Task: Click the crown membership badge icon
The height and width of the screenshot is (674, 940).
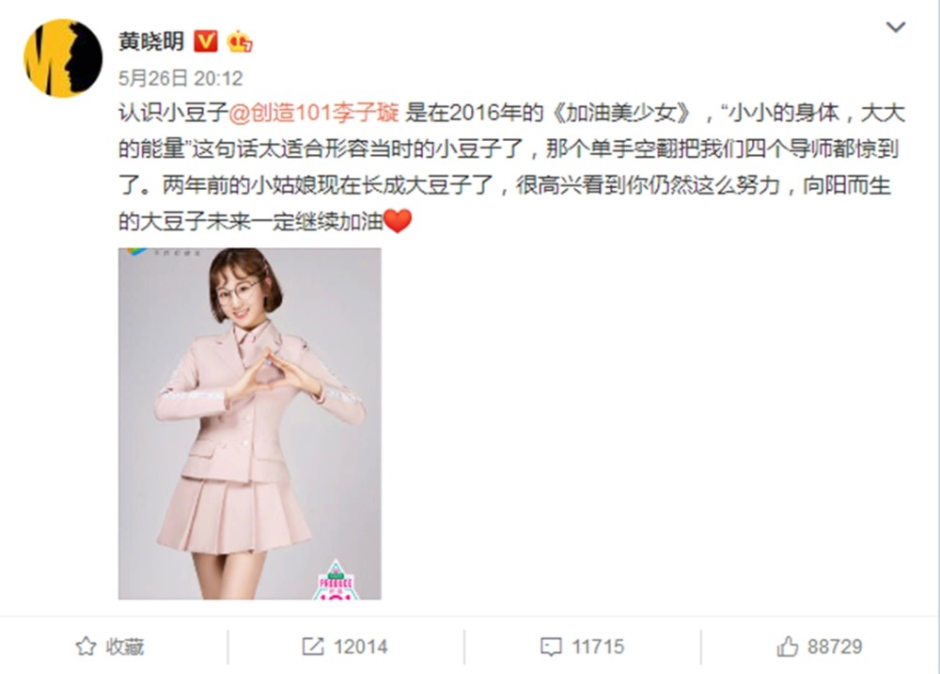Action: [x=240, y=41]
